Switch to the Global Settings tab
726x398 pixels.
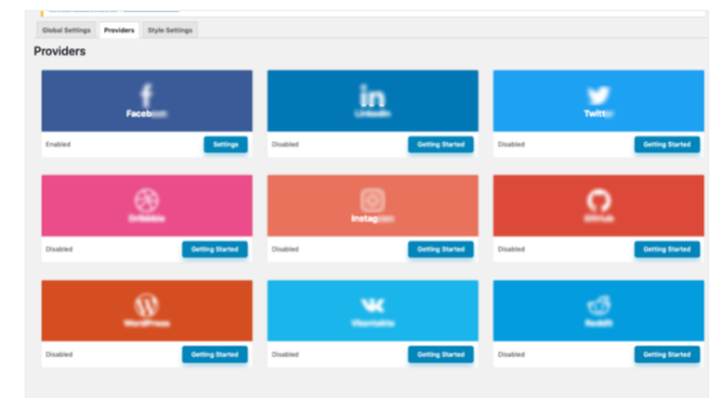point(66,30)
